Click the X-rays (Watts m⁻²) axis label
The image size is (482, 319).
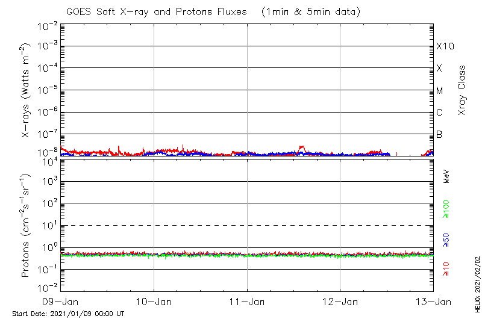coord(27,91)
